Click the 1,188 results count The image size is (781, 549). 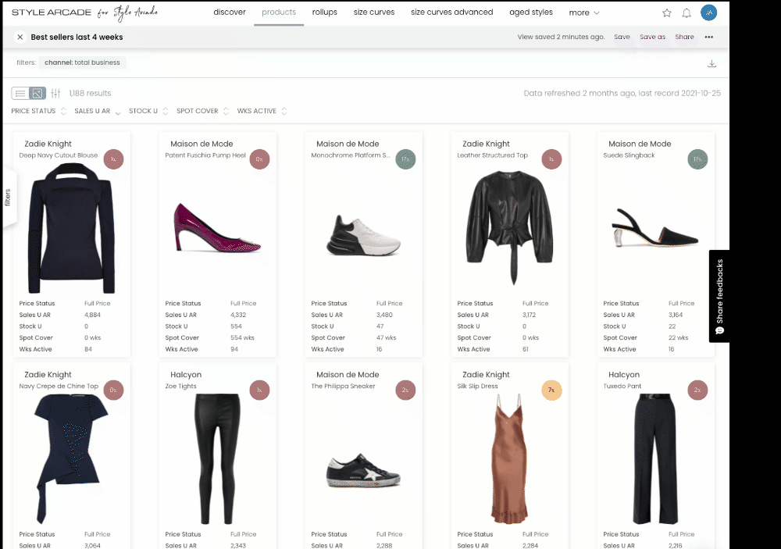click(90, 93)
